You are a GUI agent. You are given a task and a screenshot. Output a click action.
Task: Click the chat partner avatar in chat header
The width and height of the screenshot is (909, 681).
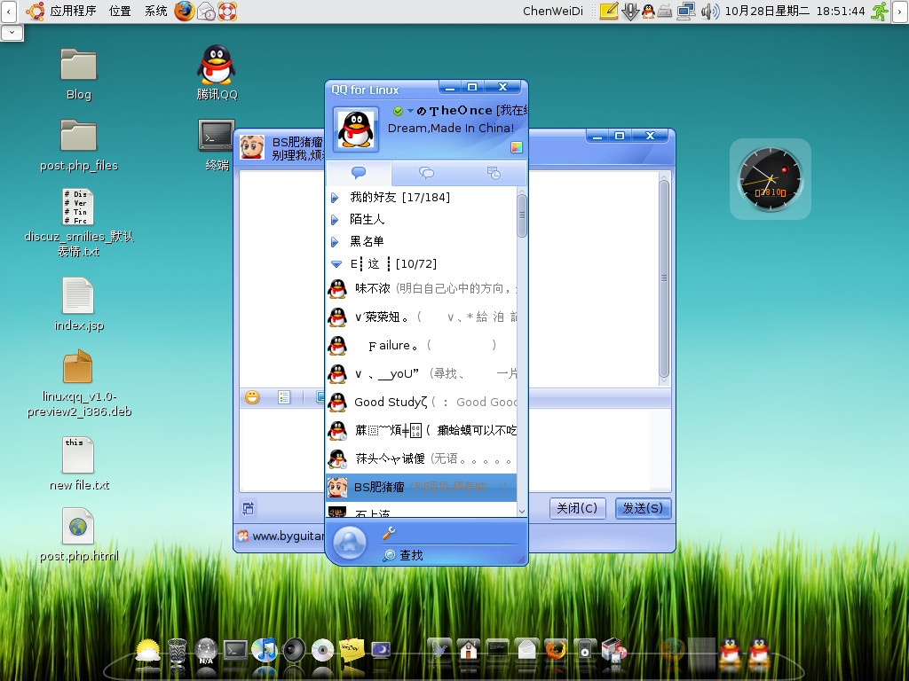pos(252,147)
